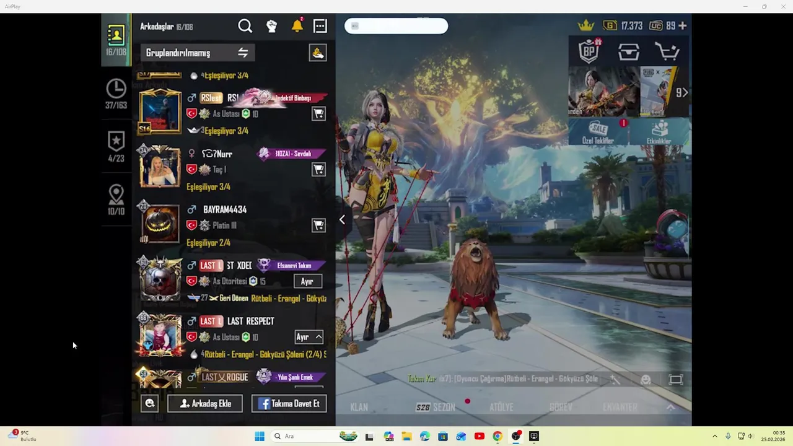
Task: Click the UC balance 89
Action: (x=662, y=26)
